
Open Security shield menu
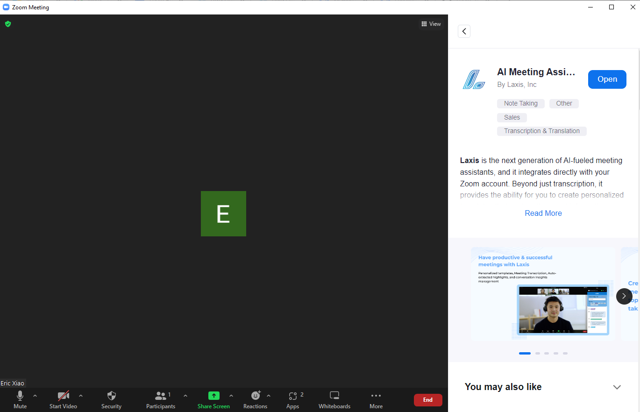point(111,400)
